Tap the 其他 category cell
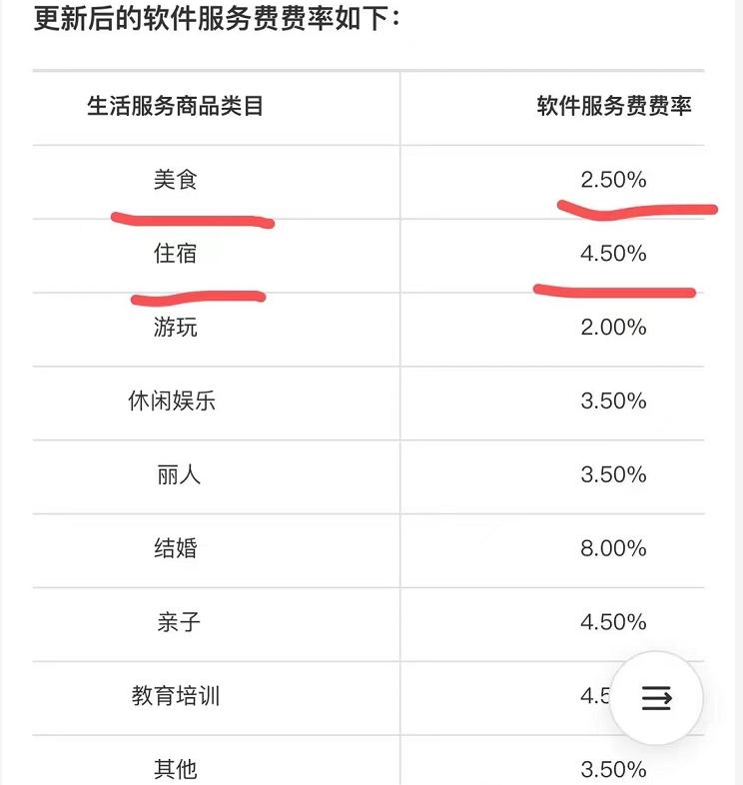The image size is (743, 785). 175,769
